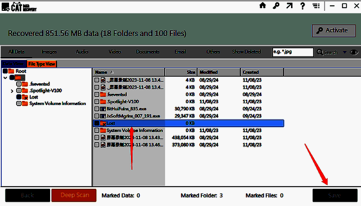Screen dimensions: 361x206
Task: Go to the home screen icon
Action: pos(263,5)
